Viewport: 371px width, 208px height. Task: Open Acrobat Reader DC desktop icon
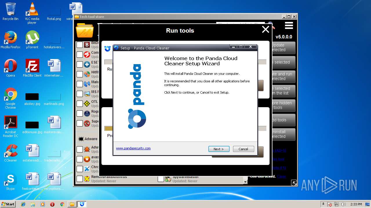tap(10, 127)
